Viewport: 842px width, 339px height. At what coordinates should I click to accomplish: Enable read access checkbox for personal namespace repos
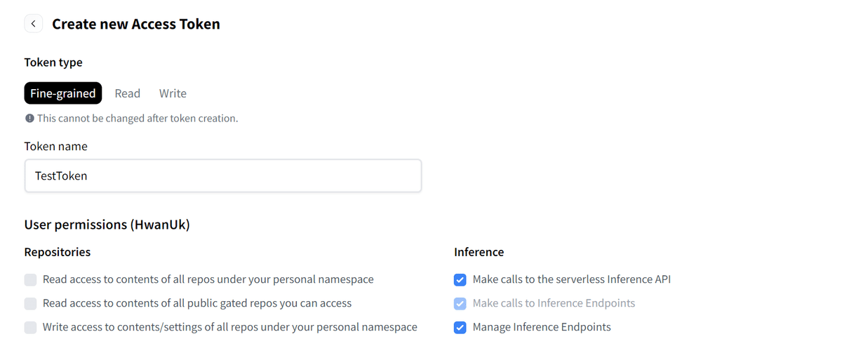(x=30, y=280)
